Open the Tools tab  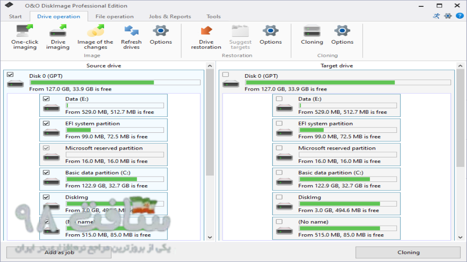213,16
